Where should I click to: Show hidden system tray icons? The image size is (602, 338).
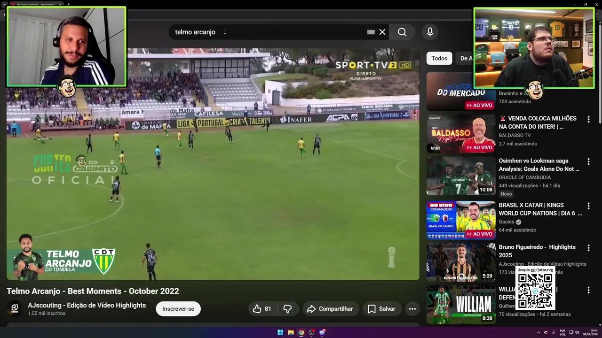539,332
